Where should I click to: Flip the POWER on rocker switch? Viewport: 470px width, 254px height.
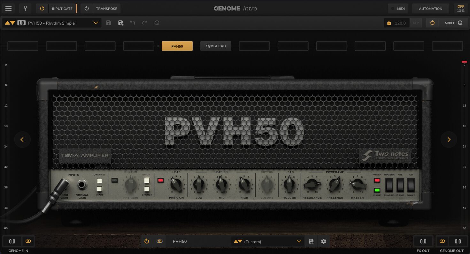[x=411, y=185]
